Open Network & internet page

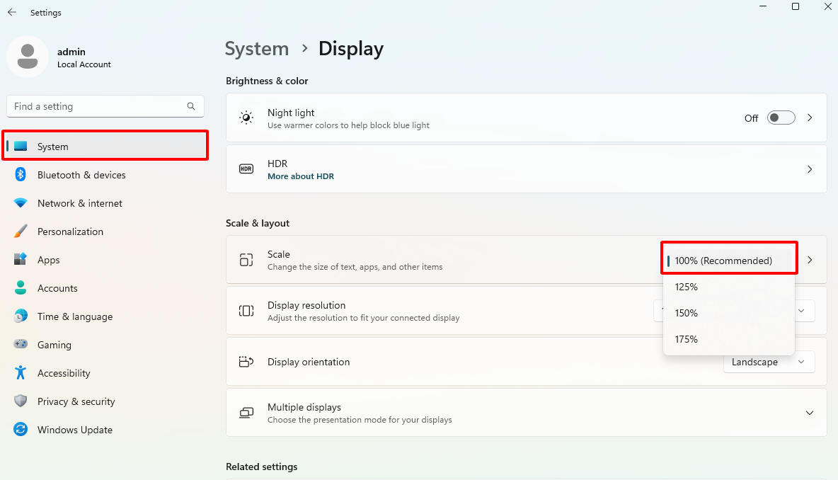(105, 203)
